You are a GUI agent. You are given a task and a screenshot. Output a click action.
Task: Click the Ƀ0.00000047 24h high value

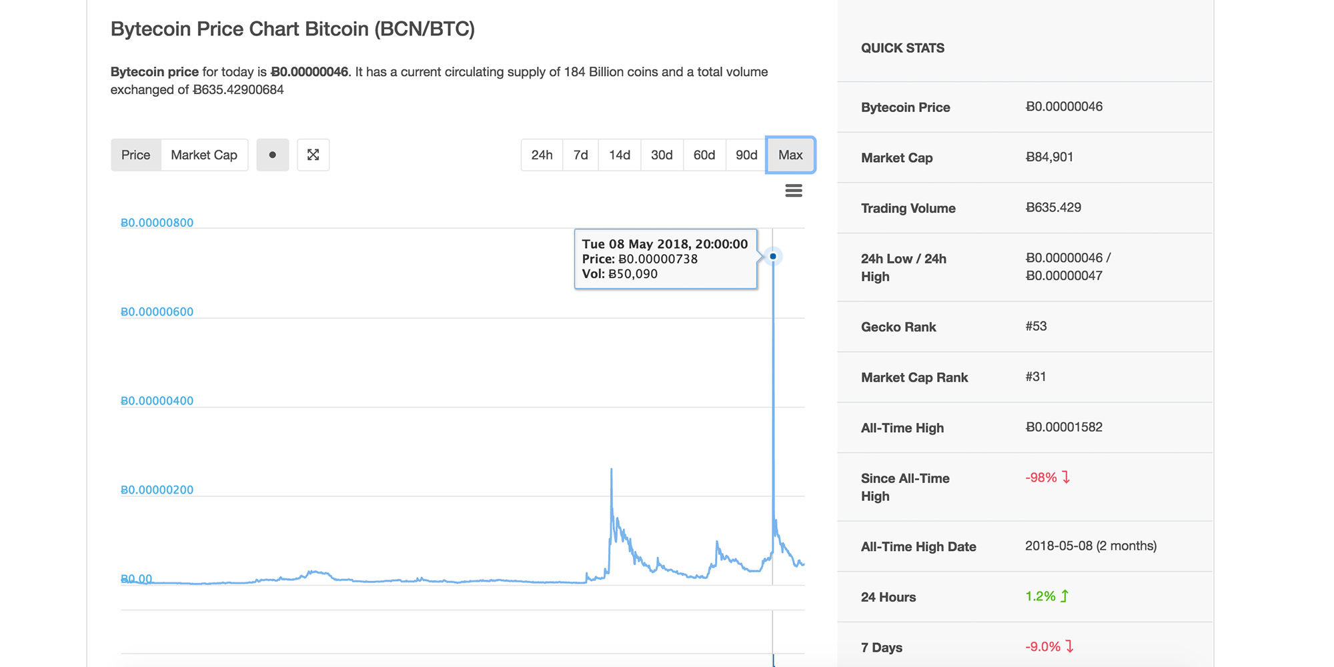(x=1064, y=276)
